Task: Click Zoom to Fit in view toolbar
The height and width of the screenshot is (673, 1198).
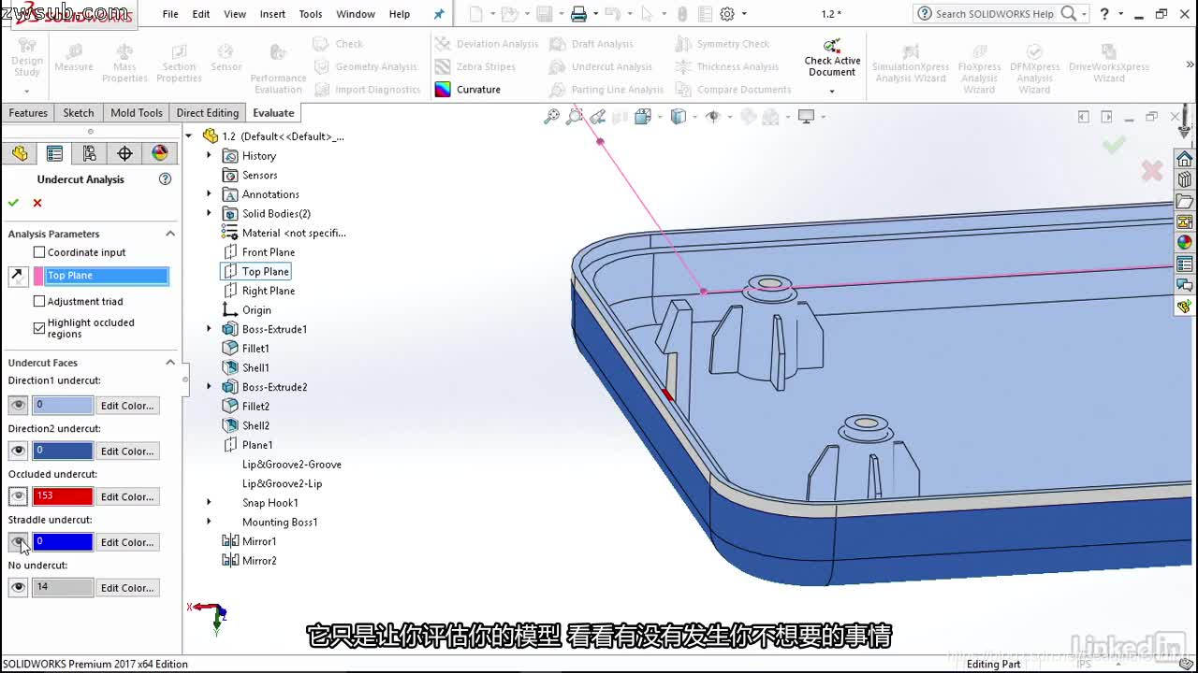Action: click(552, 116)
